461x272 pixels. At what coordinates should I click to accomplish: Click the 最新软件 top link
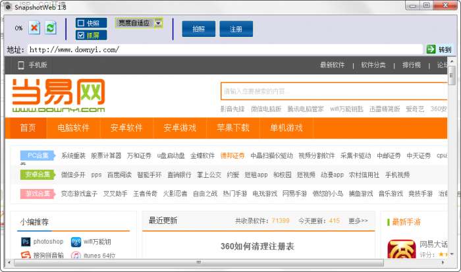[x=332, y=65]
